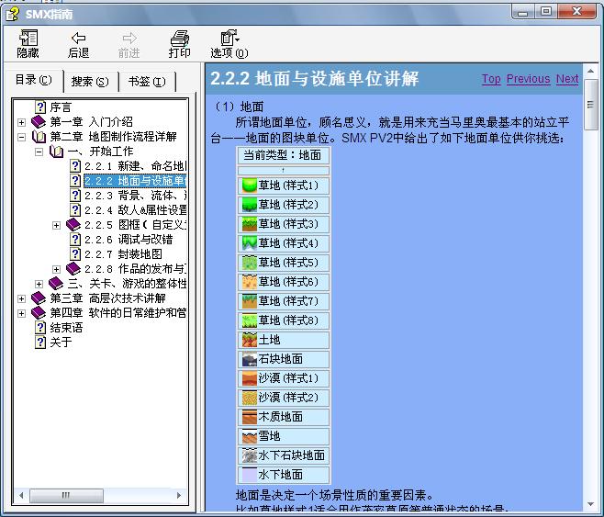604x517 pixels.
Task: Select the 沙漠 (样式1) desert tile icon
Action: click(250, 378)
